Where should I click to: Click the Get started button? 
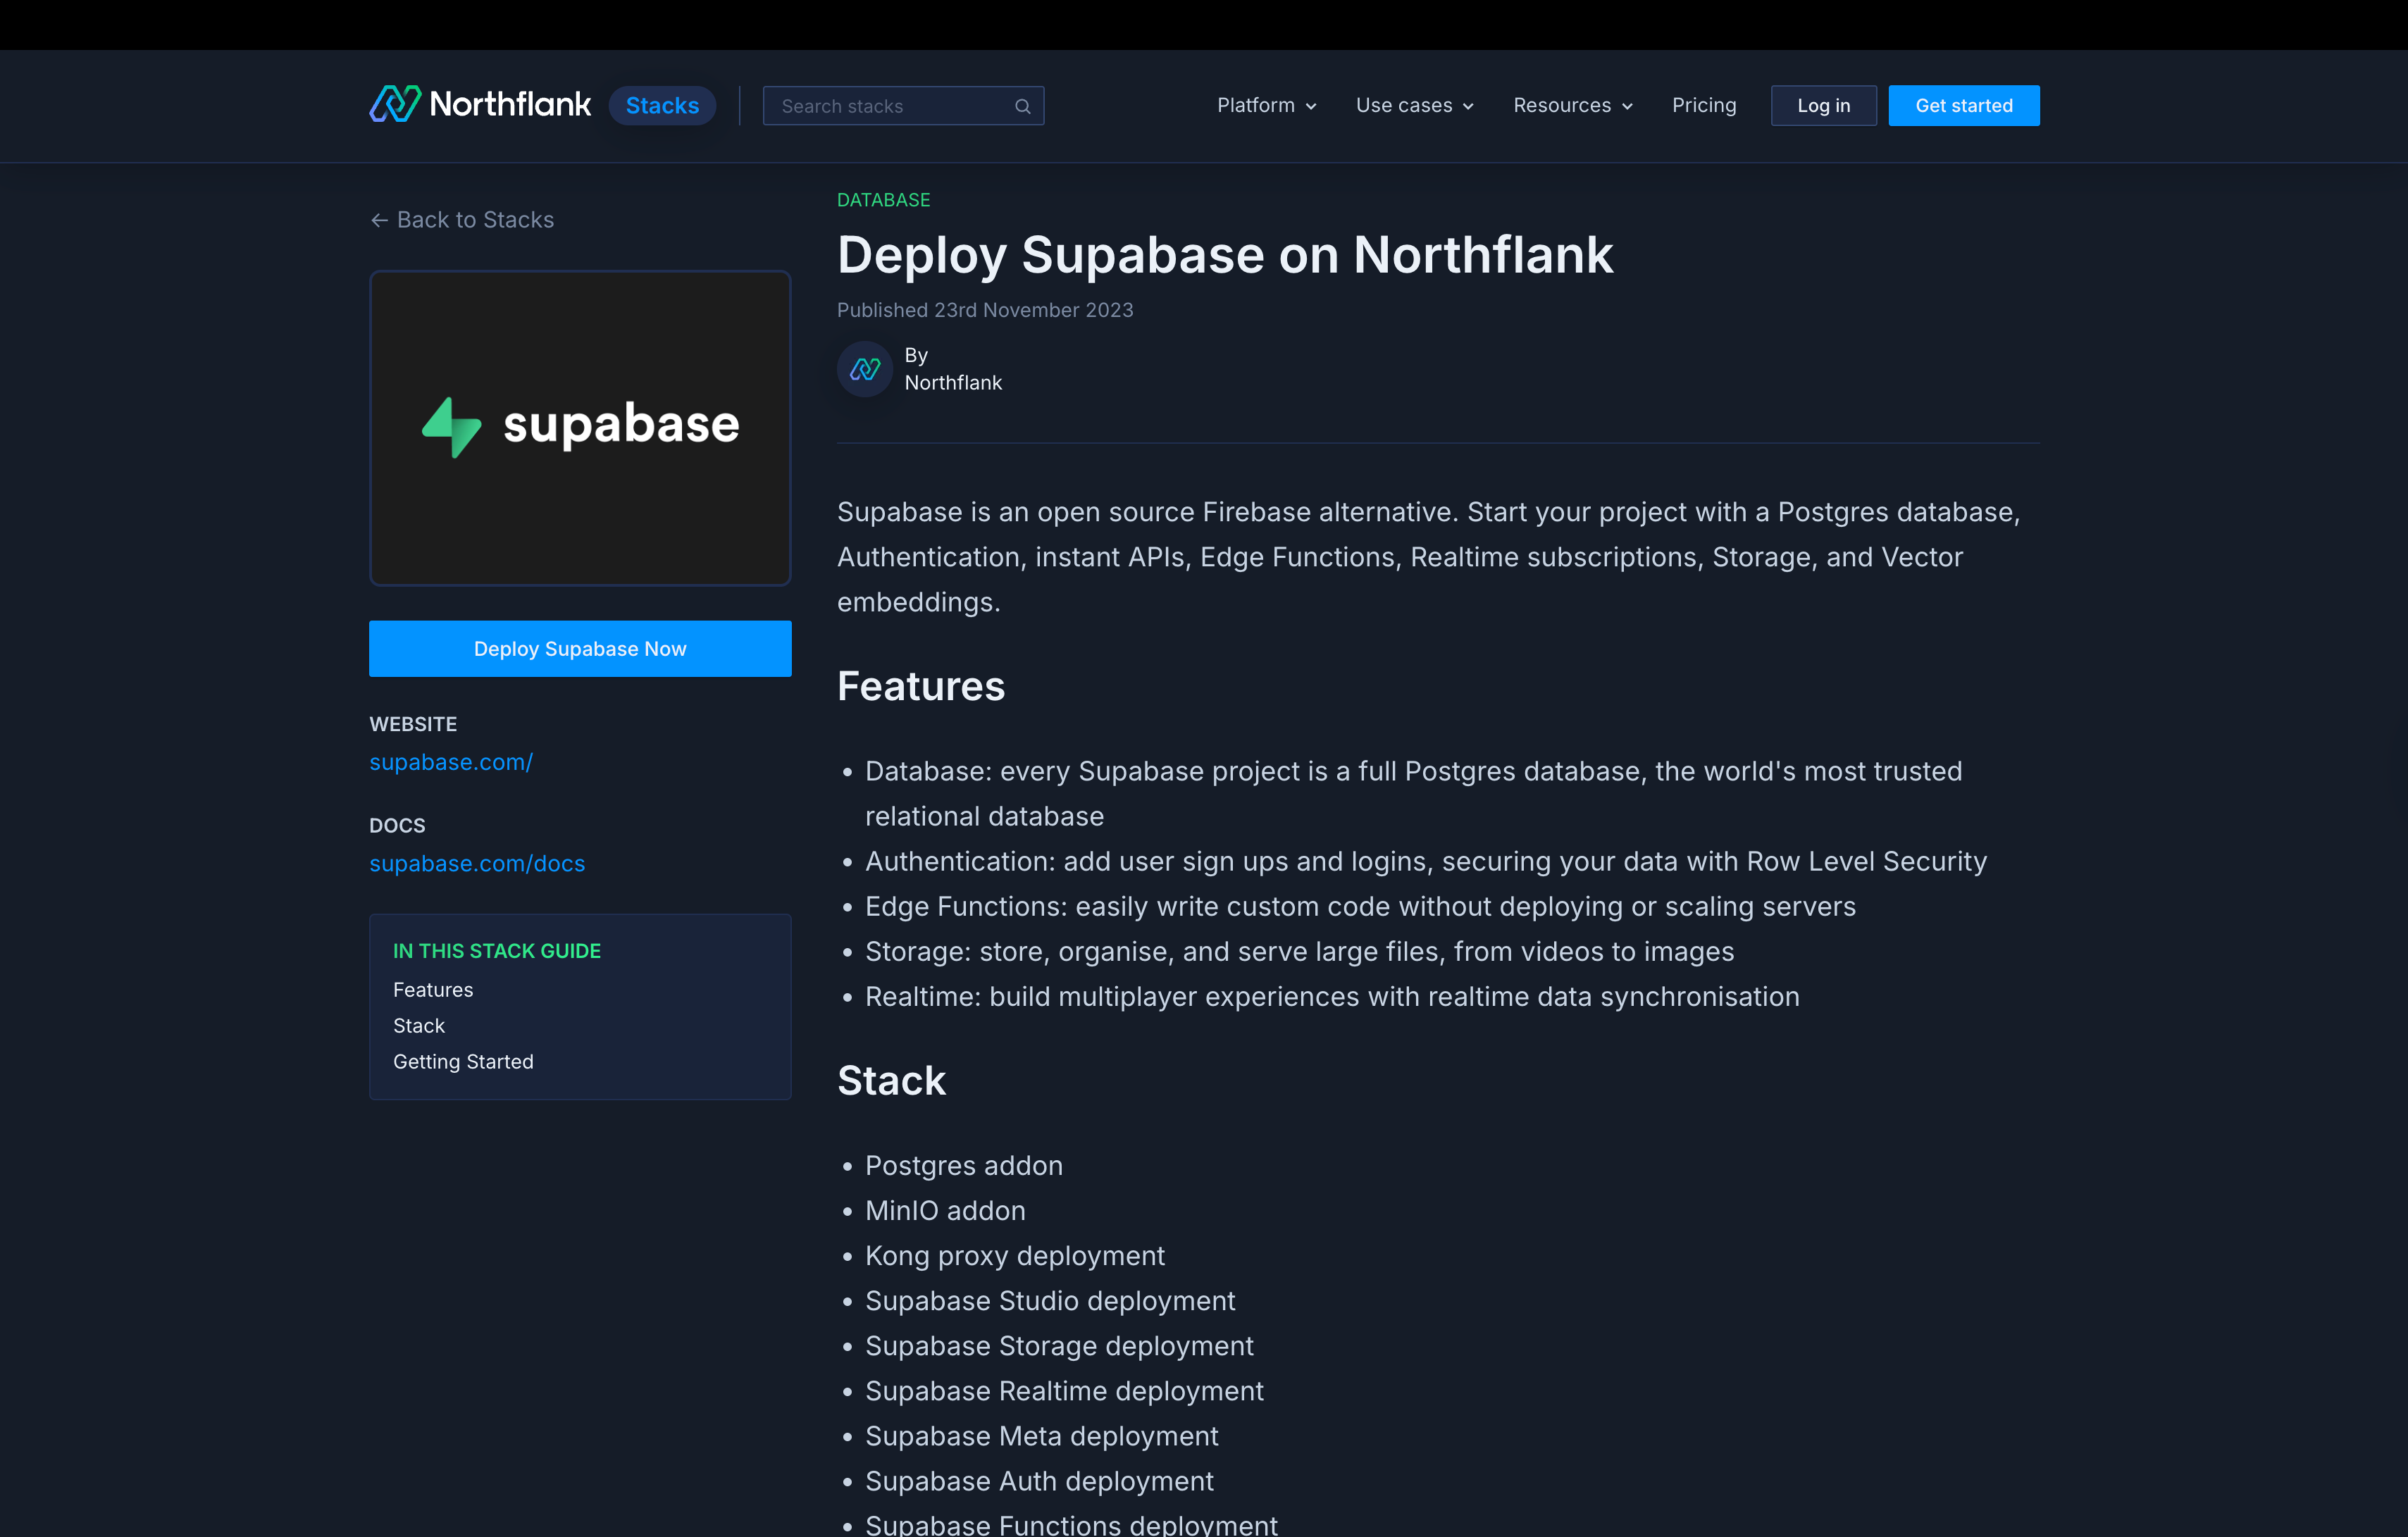pos(1963,105)
